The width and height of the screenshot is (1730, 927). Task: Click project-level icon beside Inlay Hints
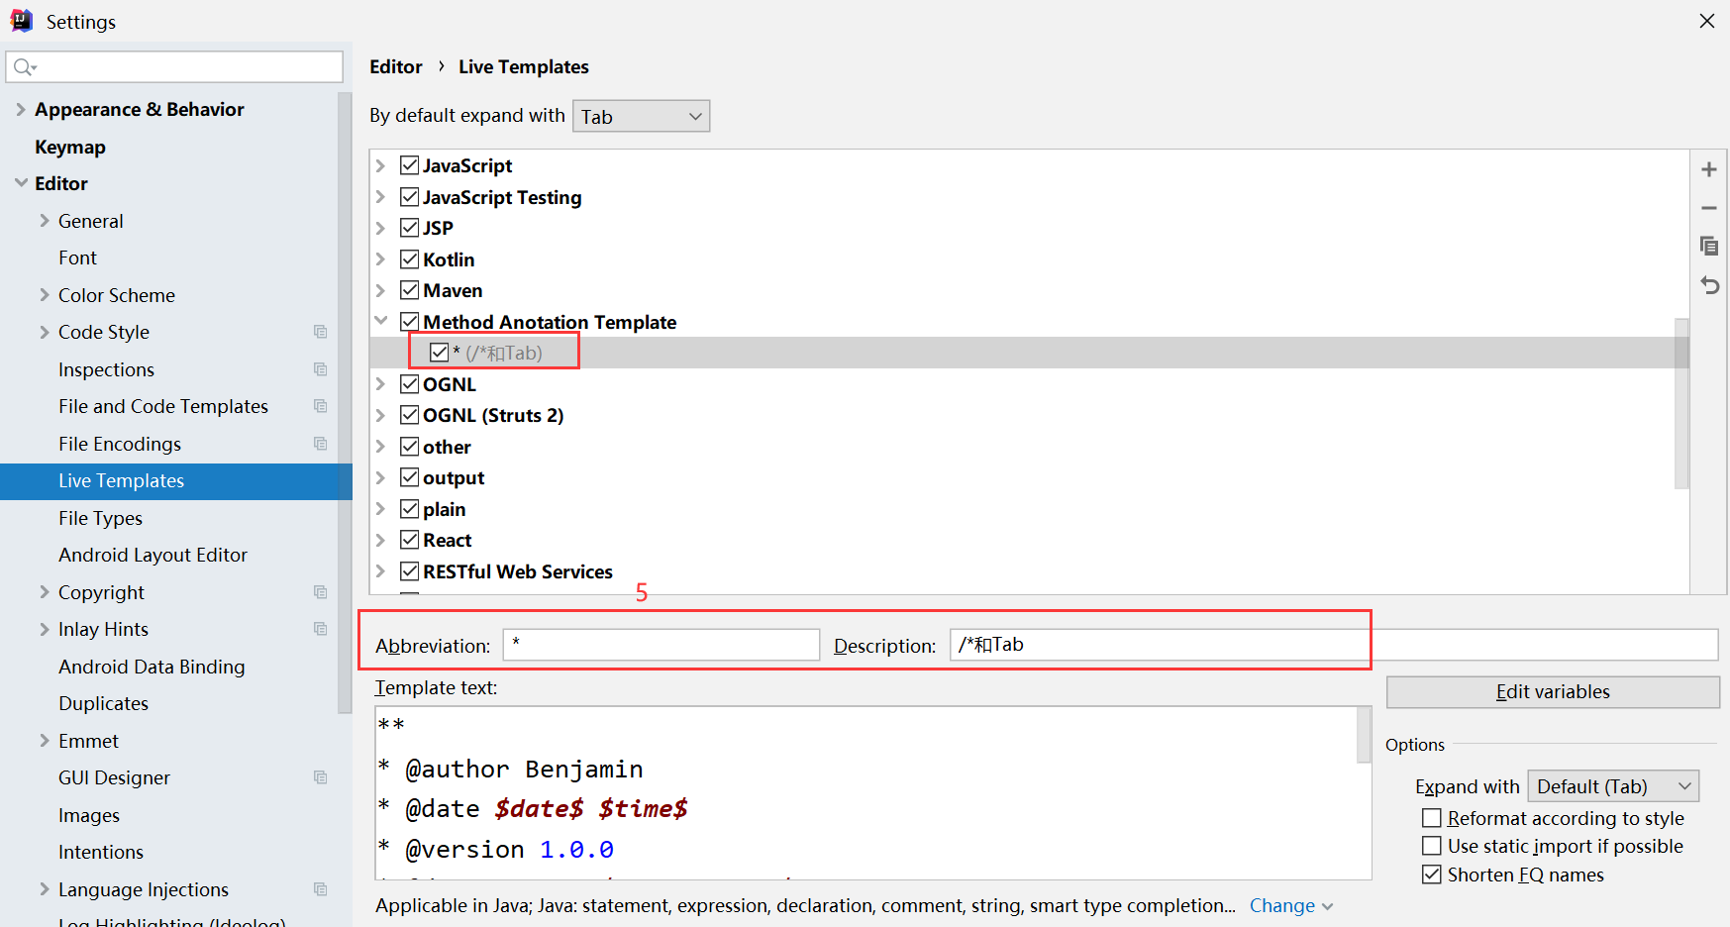coord(320,629)
